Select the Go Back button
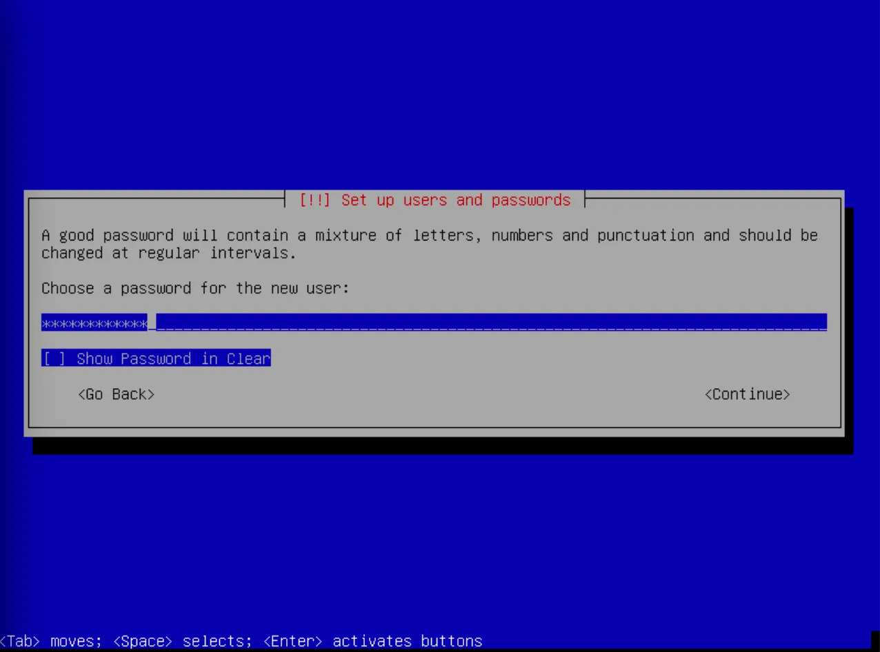The height and width of the screenshot is (652, 880). point(116,394)
